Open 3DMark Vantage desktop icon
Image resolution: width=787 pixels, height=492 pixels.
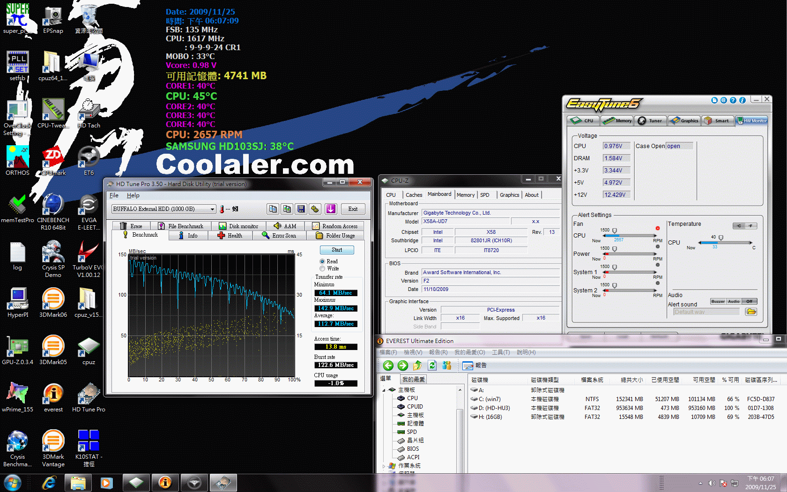click(53, 448)
